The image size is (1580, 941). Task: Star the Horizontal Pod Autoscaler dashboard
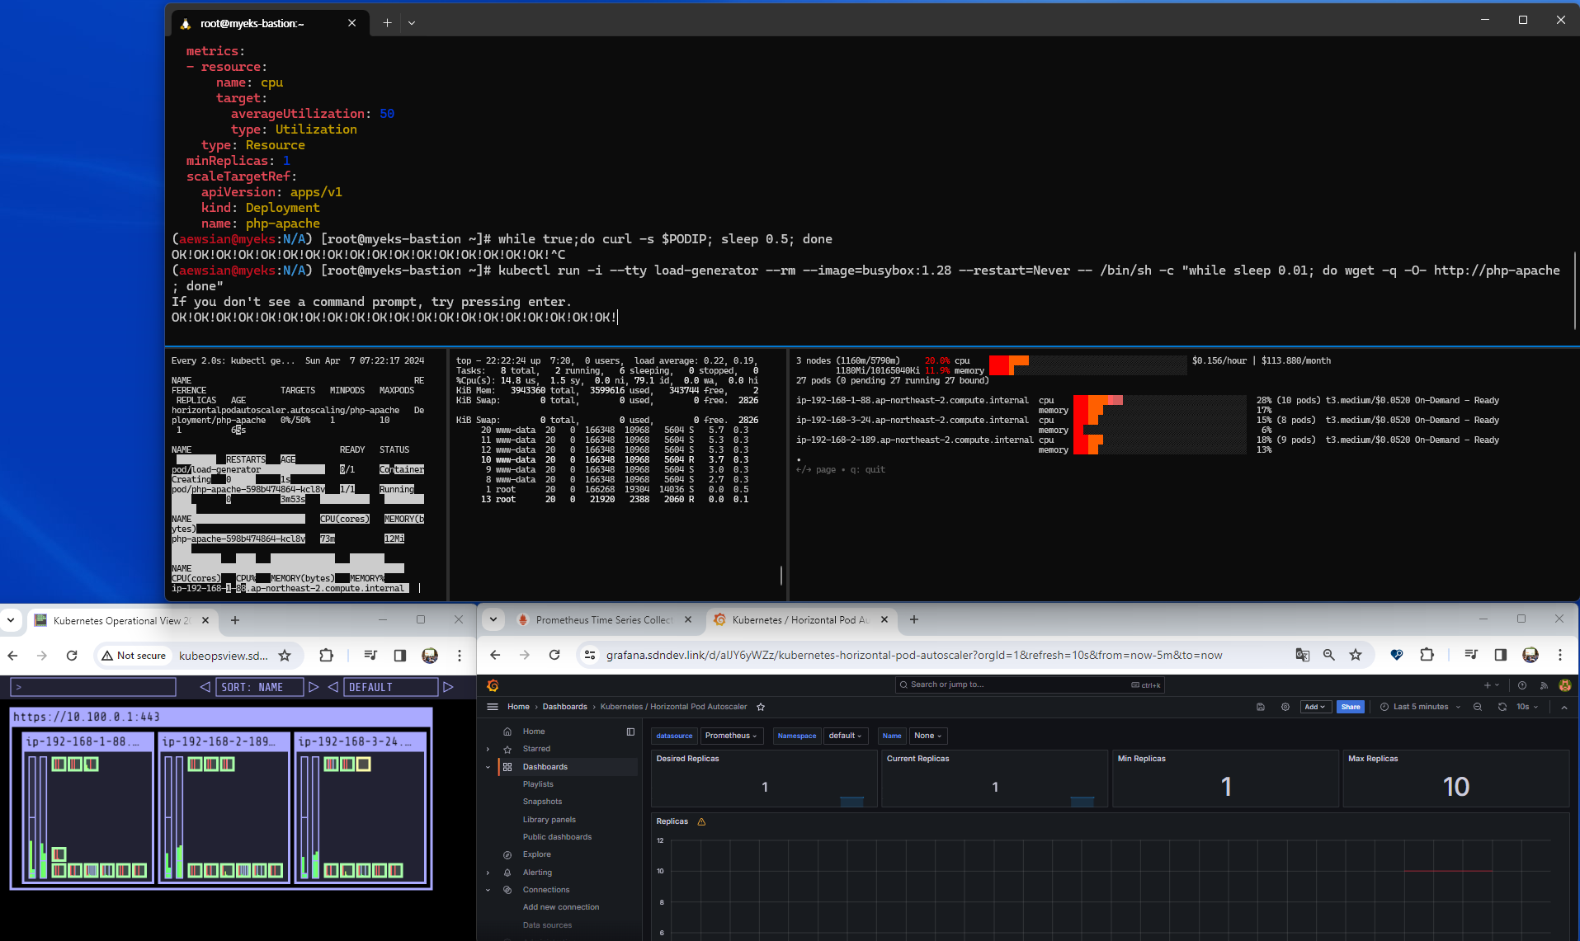pyautogui.click(x=761, y=707)
